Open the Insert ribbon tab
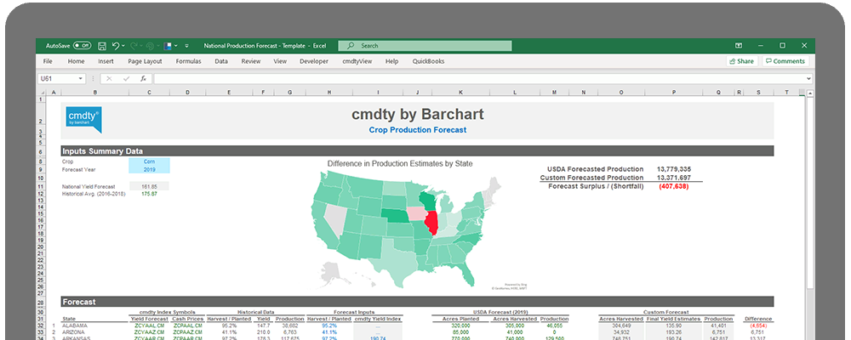Viewport: 851px width, 340px height. [106, 61]
